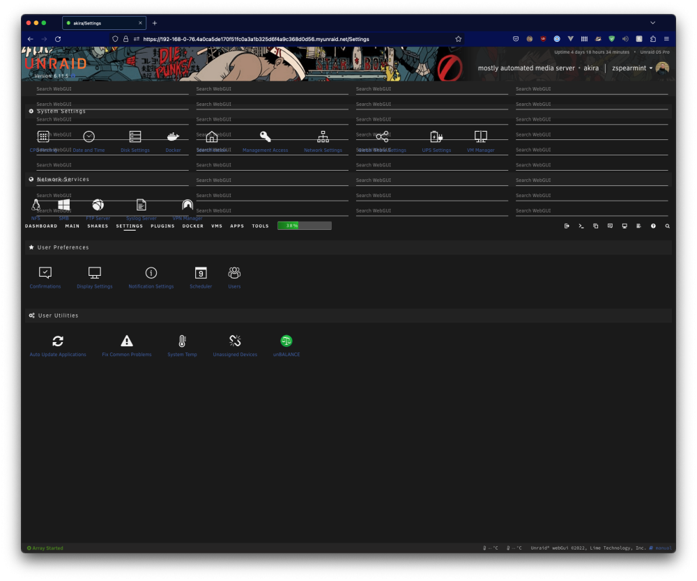Screen dimensions: 697x581
Task: Bookmark the page with the star icon
Action: pyautogui.click(x=459, y=39)
